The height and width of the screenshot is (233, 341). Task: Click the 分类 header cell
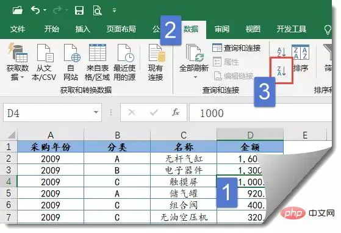point(117,147)
